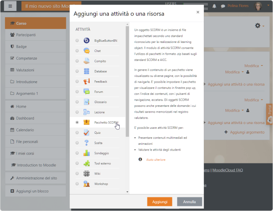Open the messages bubble icon

223,6
